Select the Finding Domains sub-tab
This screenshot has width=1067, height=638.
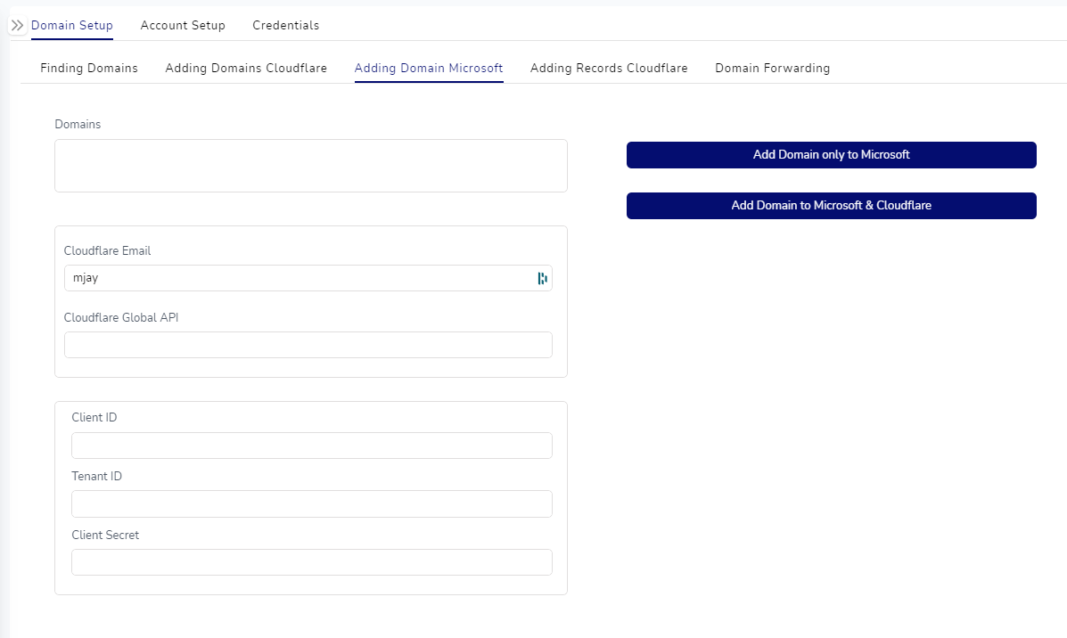89,68
